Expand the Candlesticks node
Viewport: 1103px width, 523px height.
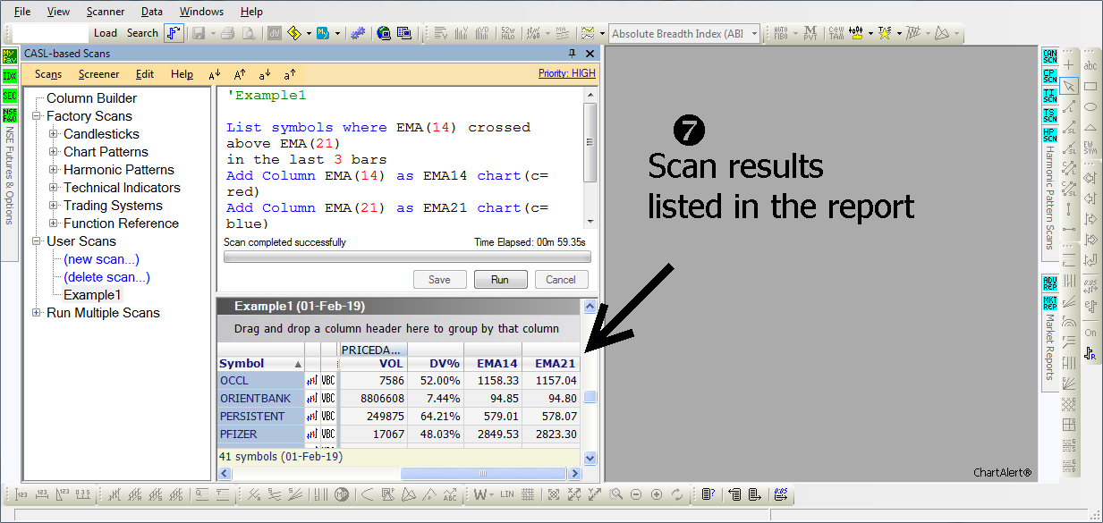point(54,134)
